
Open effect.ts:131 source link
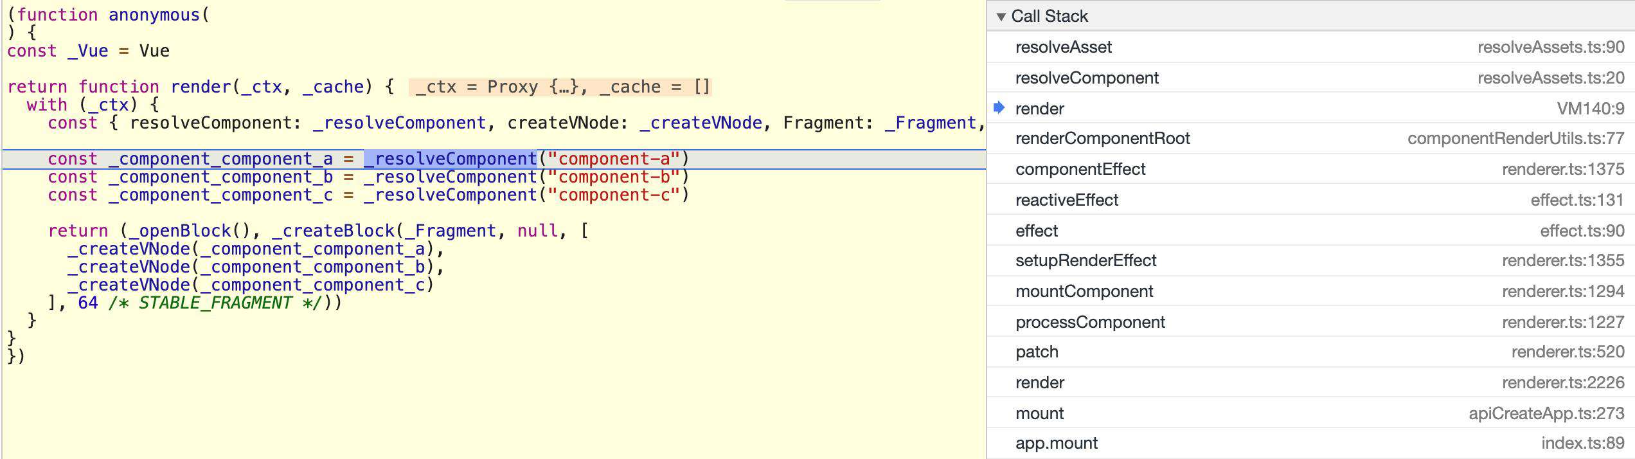click(x=1578, y=200)
